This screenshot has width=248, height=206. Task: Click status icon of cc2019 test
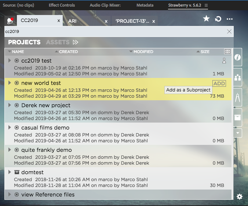[x=17, y=61]
